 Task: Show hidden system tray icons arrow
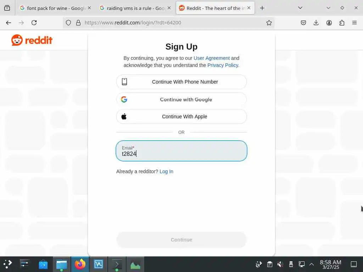pos(312,264)
